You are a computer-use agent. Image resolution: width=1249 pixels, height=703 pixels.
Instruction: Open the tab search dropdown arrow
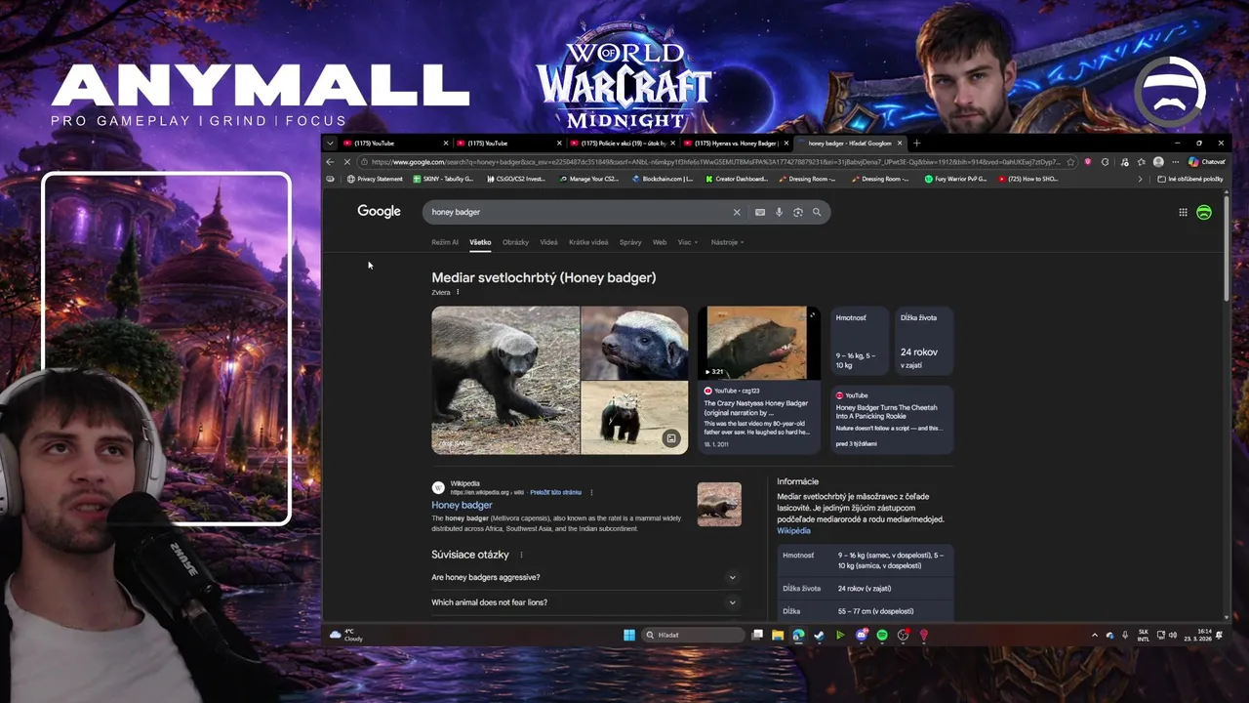tap(330, 144)
